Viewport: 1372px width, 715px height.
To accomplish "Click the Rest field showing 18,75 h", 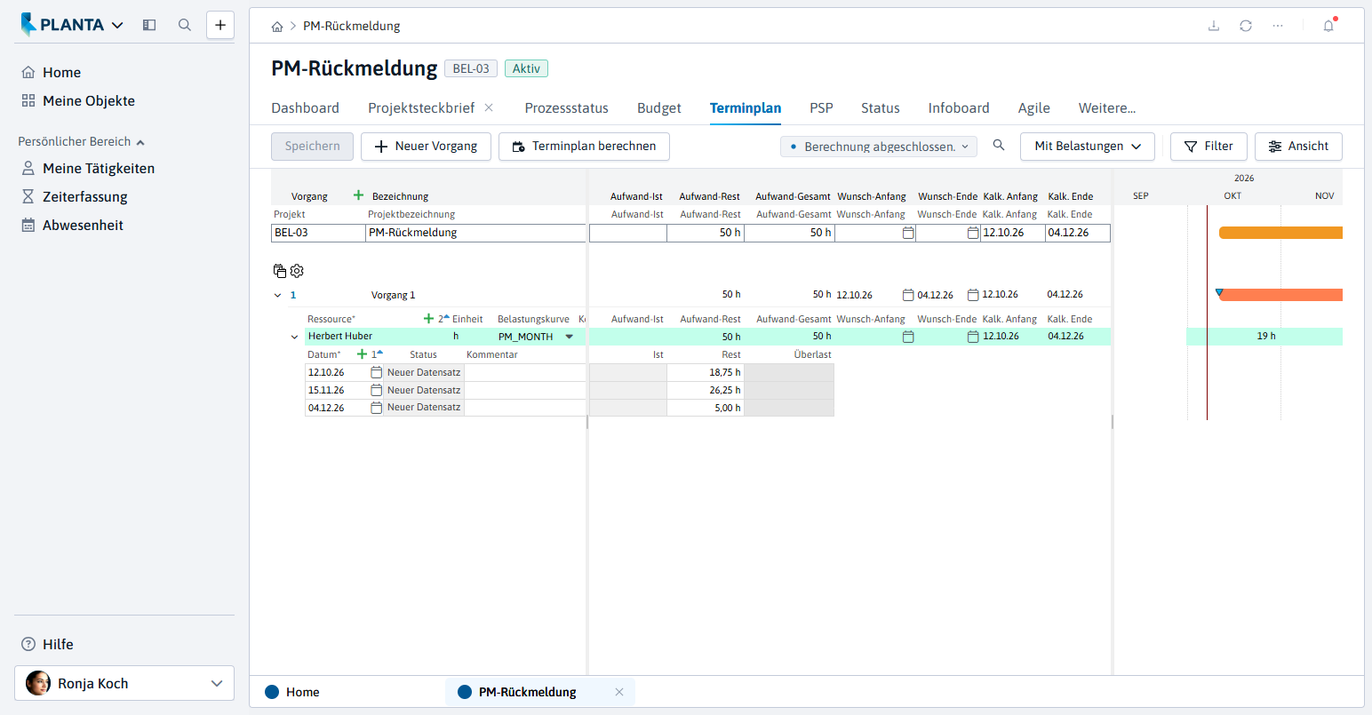I will tap(706, 372).
